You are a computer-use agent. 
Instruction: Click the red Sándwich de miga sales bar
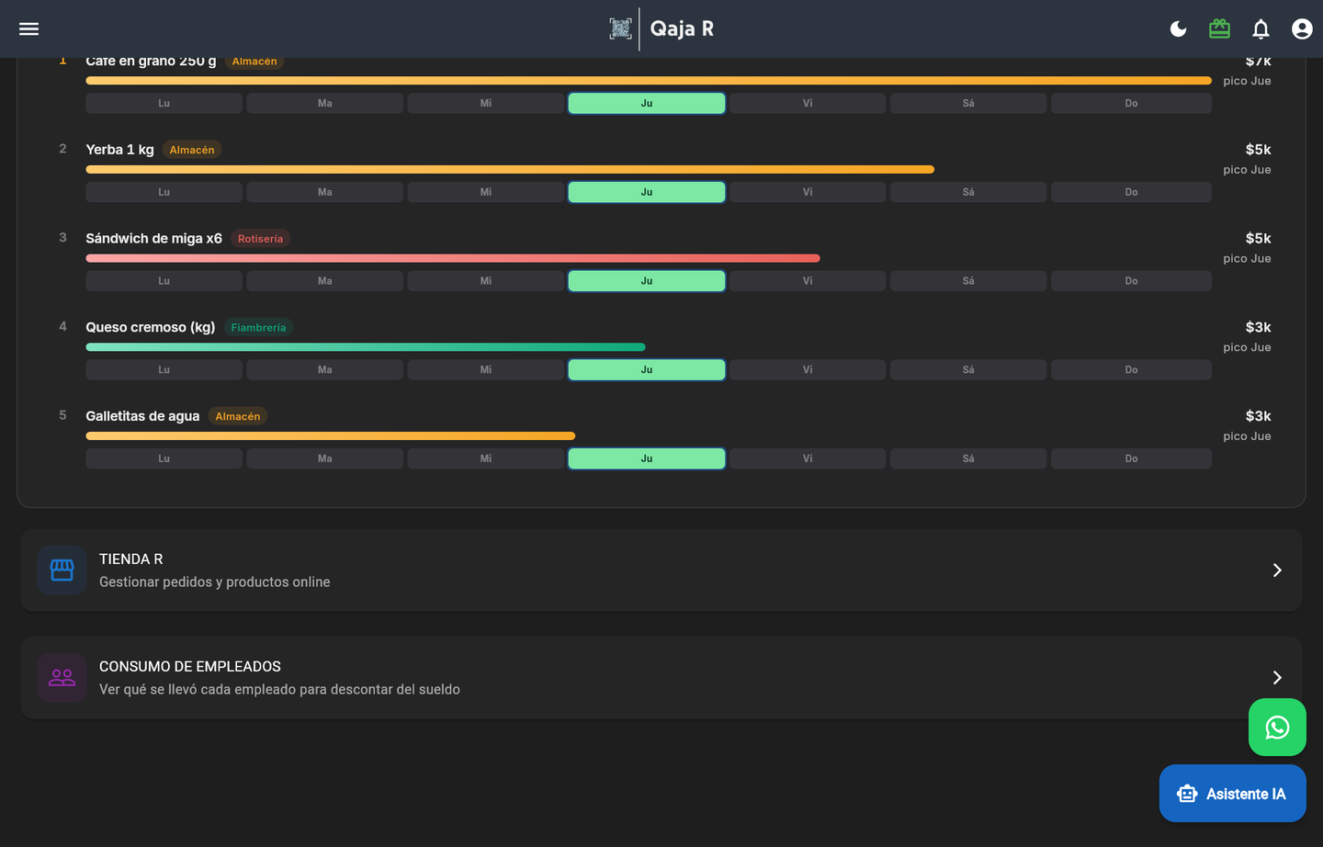pos(453,259)
